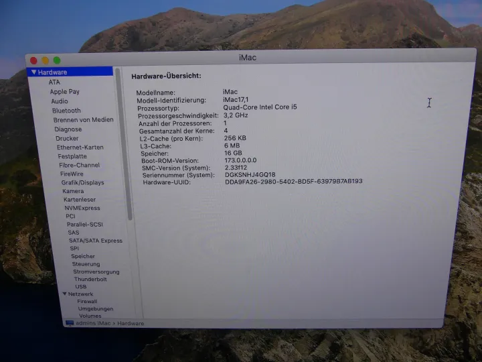Select Kamera in the list
The width and height of the screenshot is (482, 362).
click(x=73, y=191)
